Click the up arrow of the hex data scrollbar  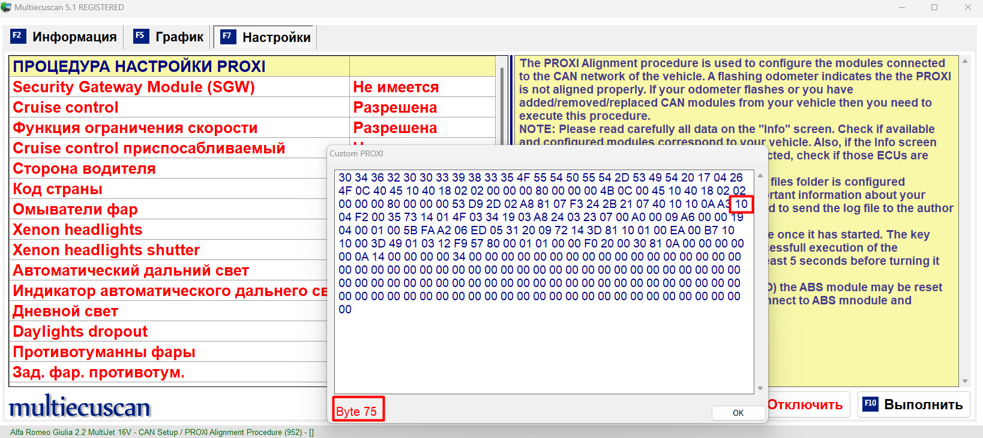[x=760, y=176]
